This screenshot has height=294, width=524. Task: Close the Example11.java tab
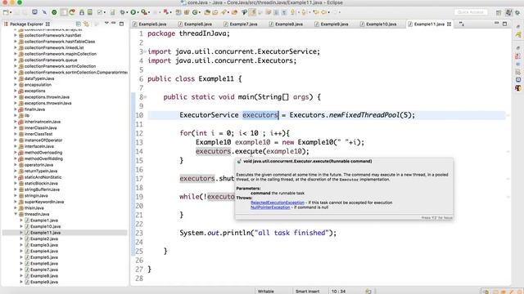pos(449,24)
